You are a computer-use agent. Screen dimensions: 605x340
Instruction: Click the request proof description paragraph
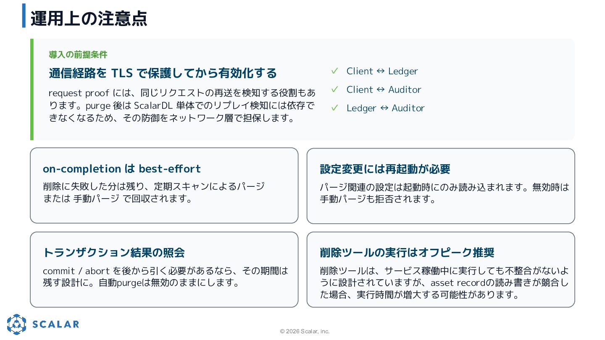(x=182, y=105)
